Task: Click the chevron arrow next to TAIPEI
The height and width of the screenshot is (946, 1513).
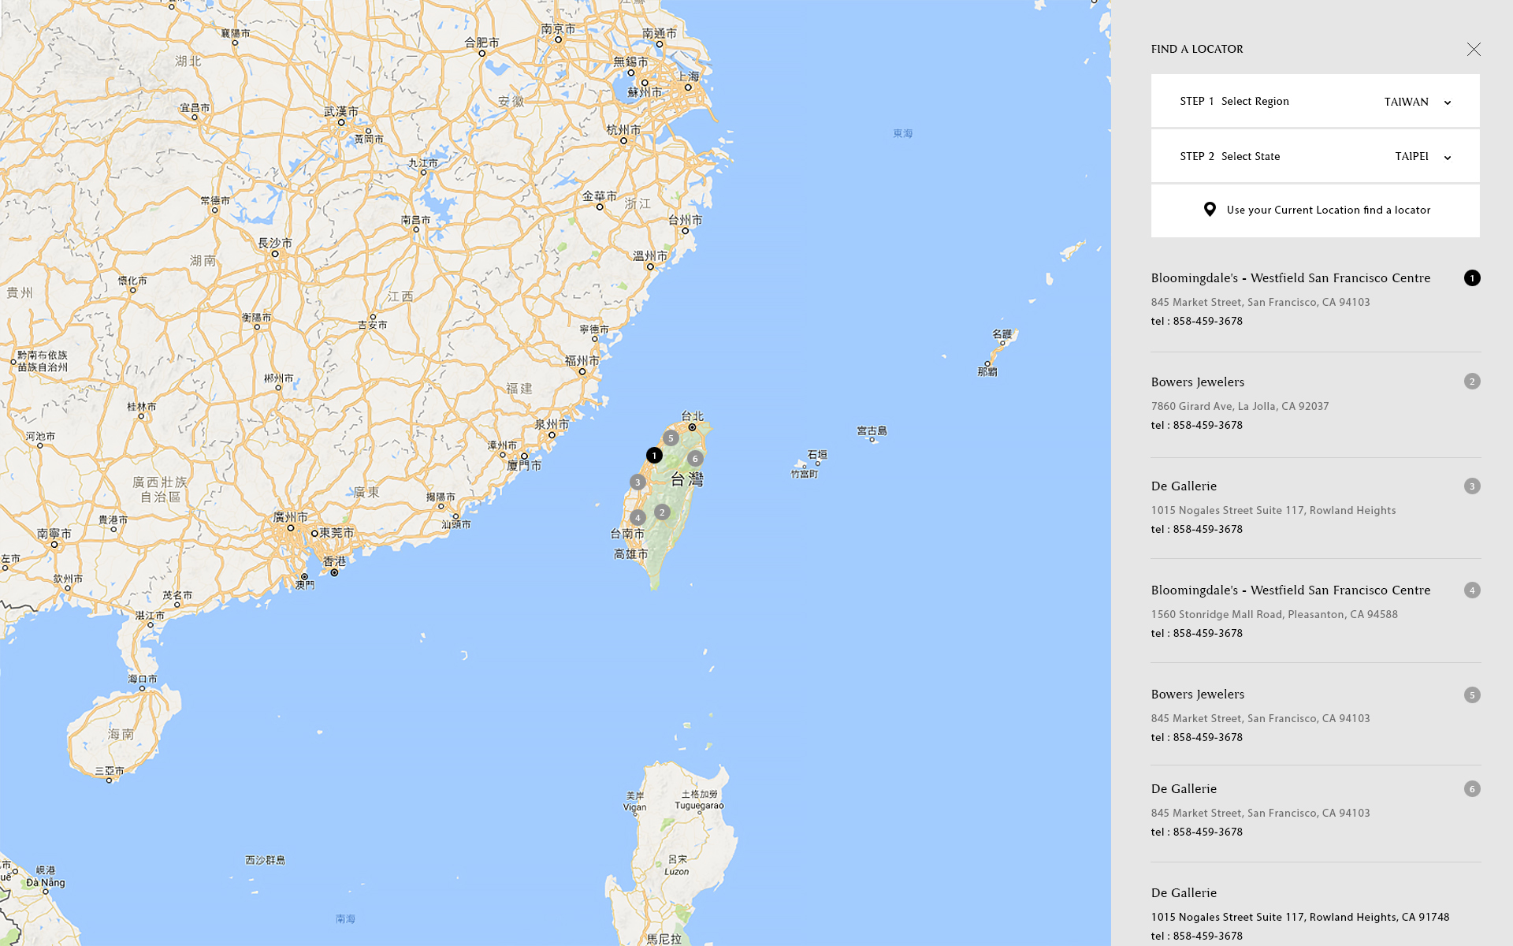Action: coord(1447,158)
